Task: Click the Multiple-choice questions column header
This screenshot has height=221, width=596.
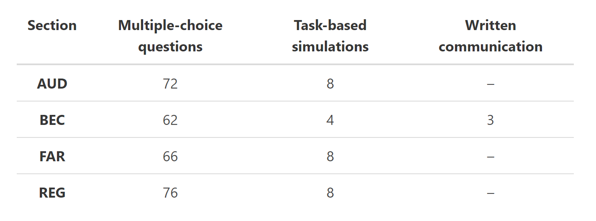Action: 170,36
